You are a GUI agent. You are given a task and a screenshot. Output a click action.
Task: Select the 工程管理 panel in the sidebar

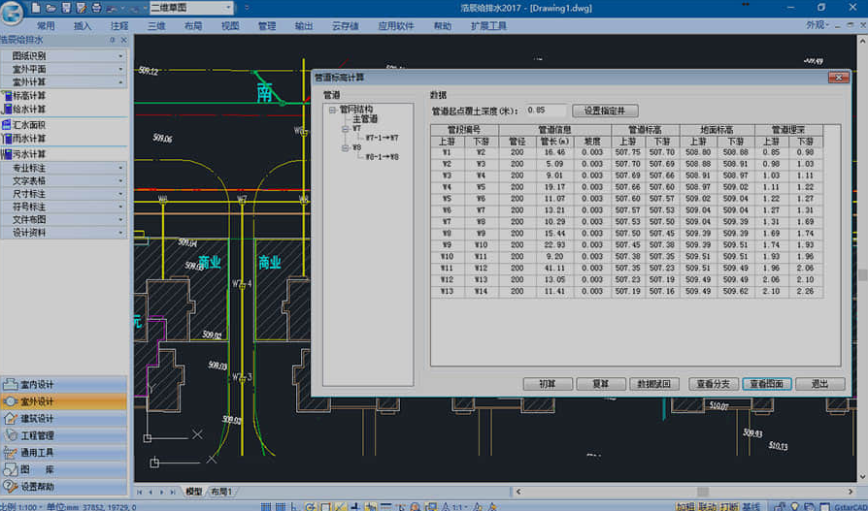(x=64, y=435)
